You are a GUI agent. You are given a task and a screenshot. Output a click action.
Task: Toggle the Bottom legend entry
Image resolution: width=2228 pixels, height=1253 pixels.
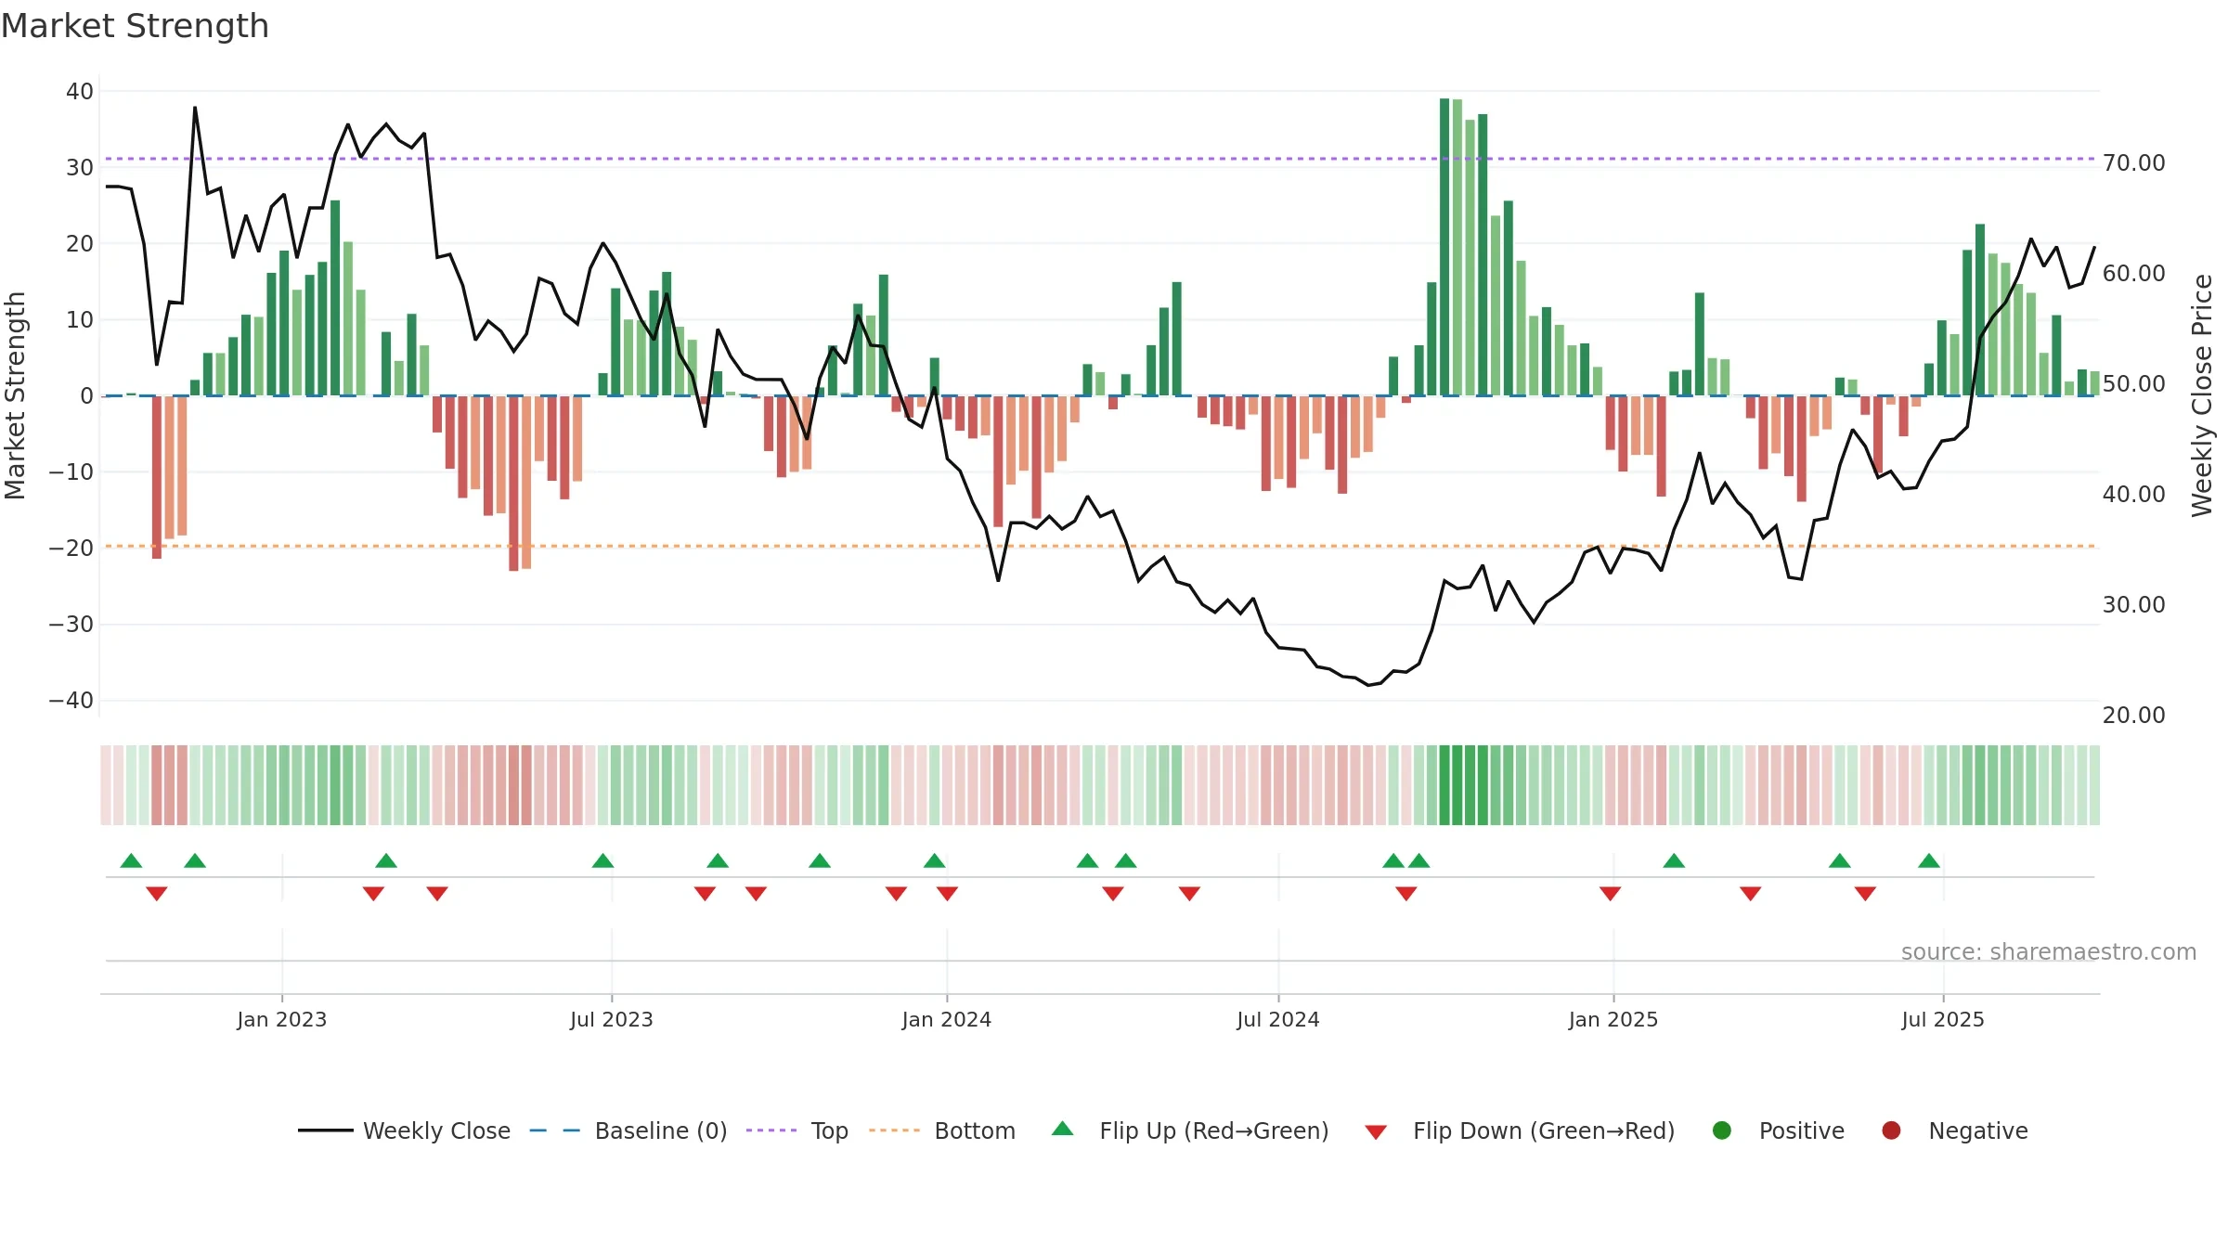[x=941, y=1130]
